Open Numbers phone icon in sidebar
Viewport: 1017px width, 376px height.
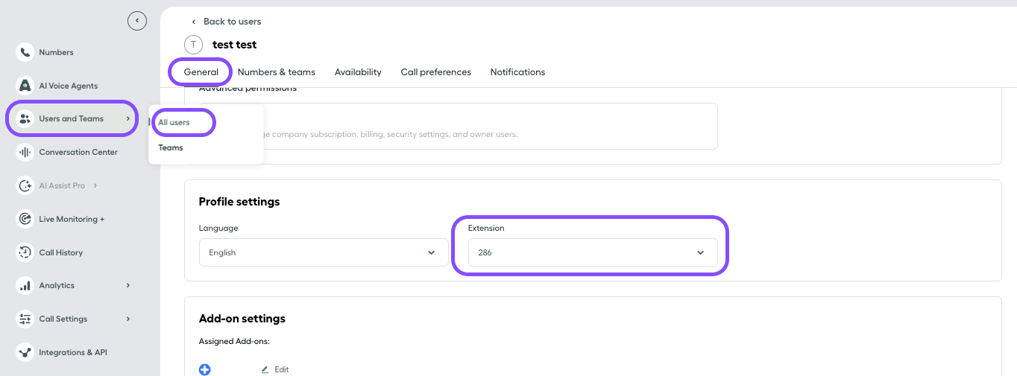point(25,52)
